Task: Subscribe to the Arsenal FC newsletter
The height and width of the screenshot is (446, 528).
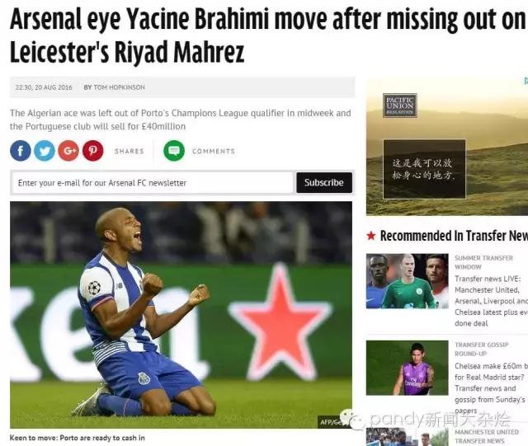Action: coord(324,182)
